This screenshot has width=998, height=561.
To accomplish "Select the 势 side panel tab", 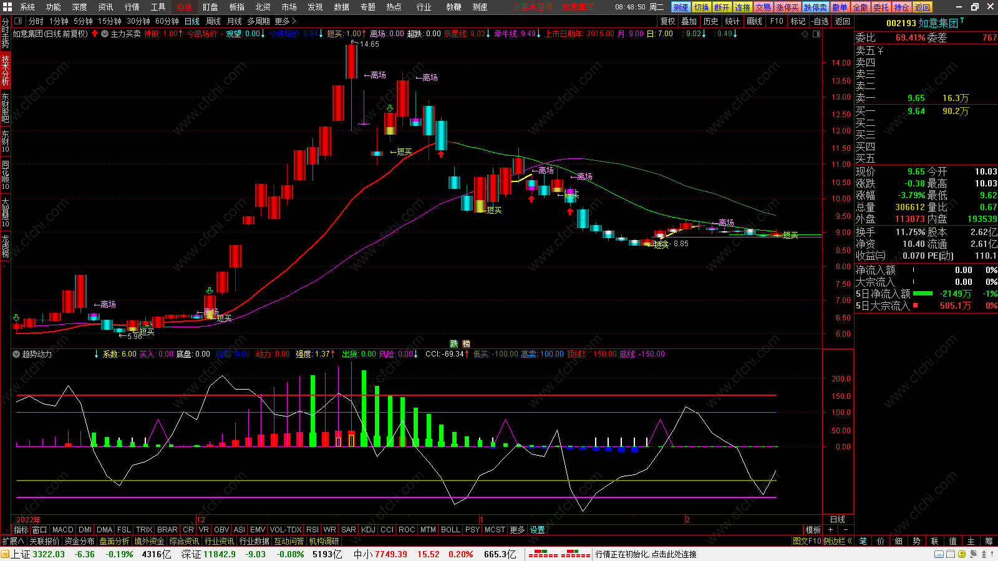I will point(917,541).
